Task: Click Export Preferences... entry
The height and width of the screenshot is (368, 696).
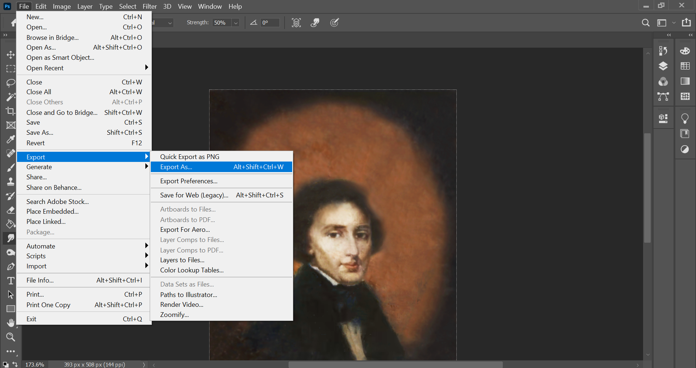Action: [x=221, y=181]
